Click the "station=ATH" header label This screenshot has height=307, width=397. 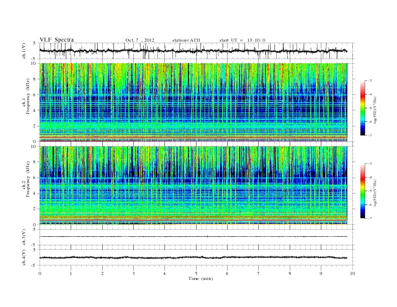[x=186, y=40]
